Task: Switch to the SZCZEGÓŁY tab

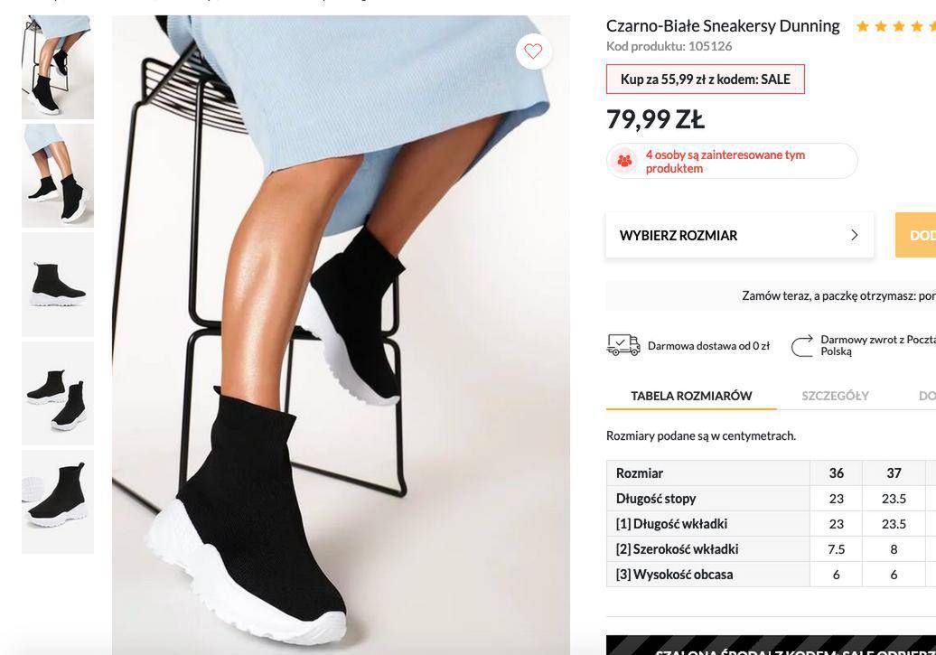Action: pos(835,396)
